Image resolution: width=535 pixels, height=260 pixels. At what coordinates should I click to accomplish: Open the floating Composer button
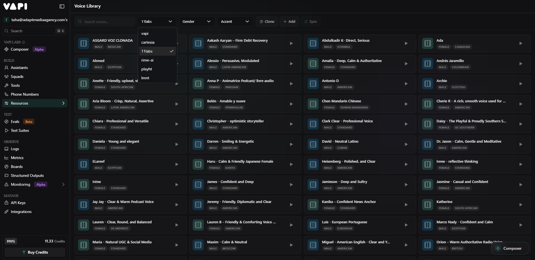click(x=510, y=248)
